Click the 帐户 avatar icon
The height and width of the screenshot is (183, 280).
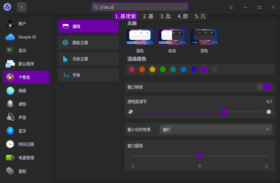(10, 23)
